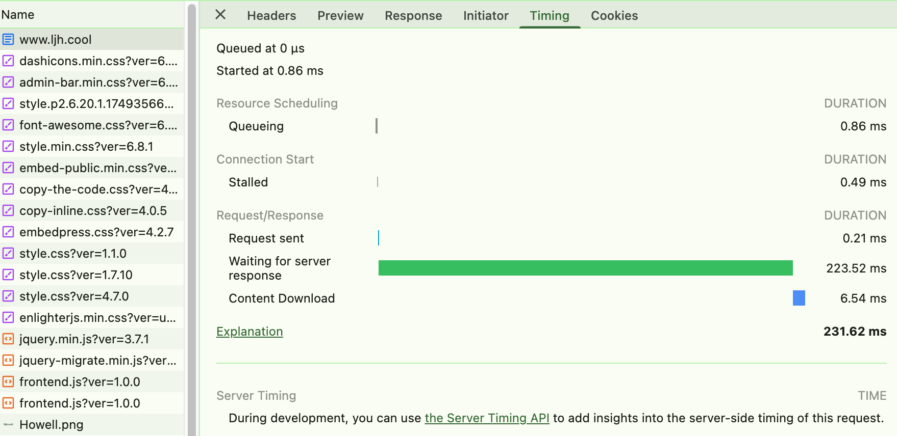Viewport: 897px width, 436px height.
Task: Select font-awesome.css request
Action: [92, 125]
